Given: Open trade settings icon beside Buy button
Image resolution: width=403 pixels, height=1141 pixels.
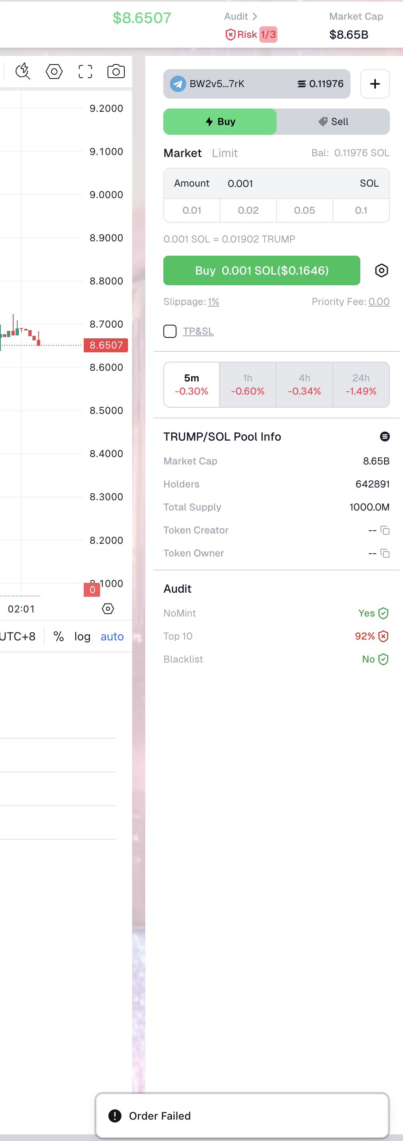Looking at the screenshot, I should tap(381, 270).
